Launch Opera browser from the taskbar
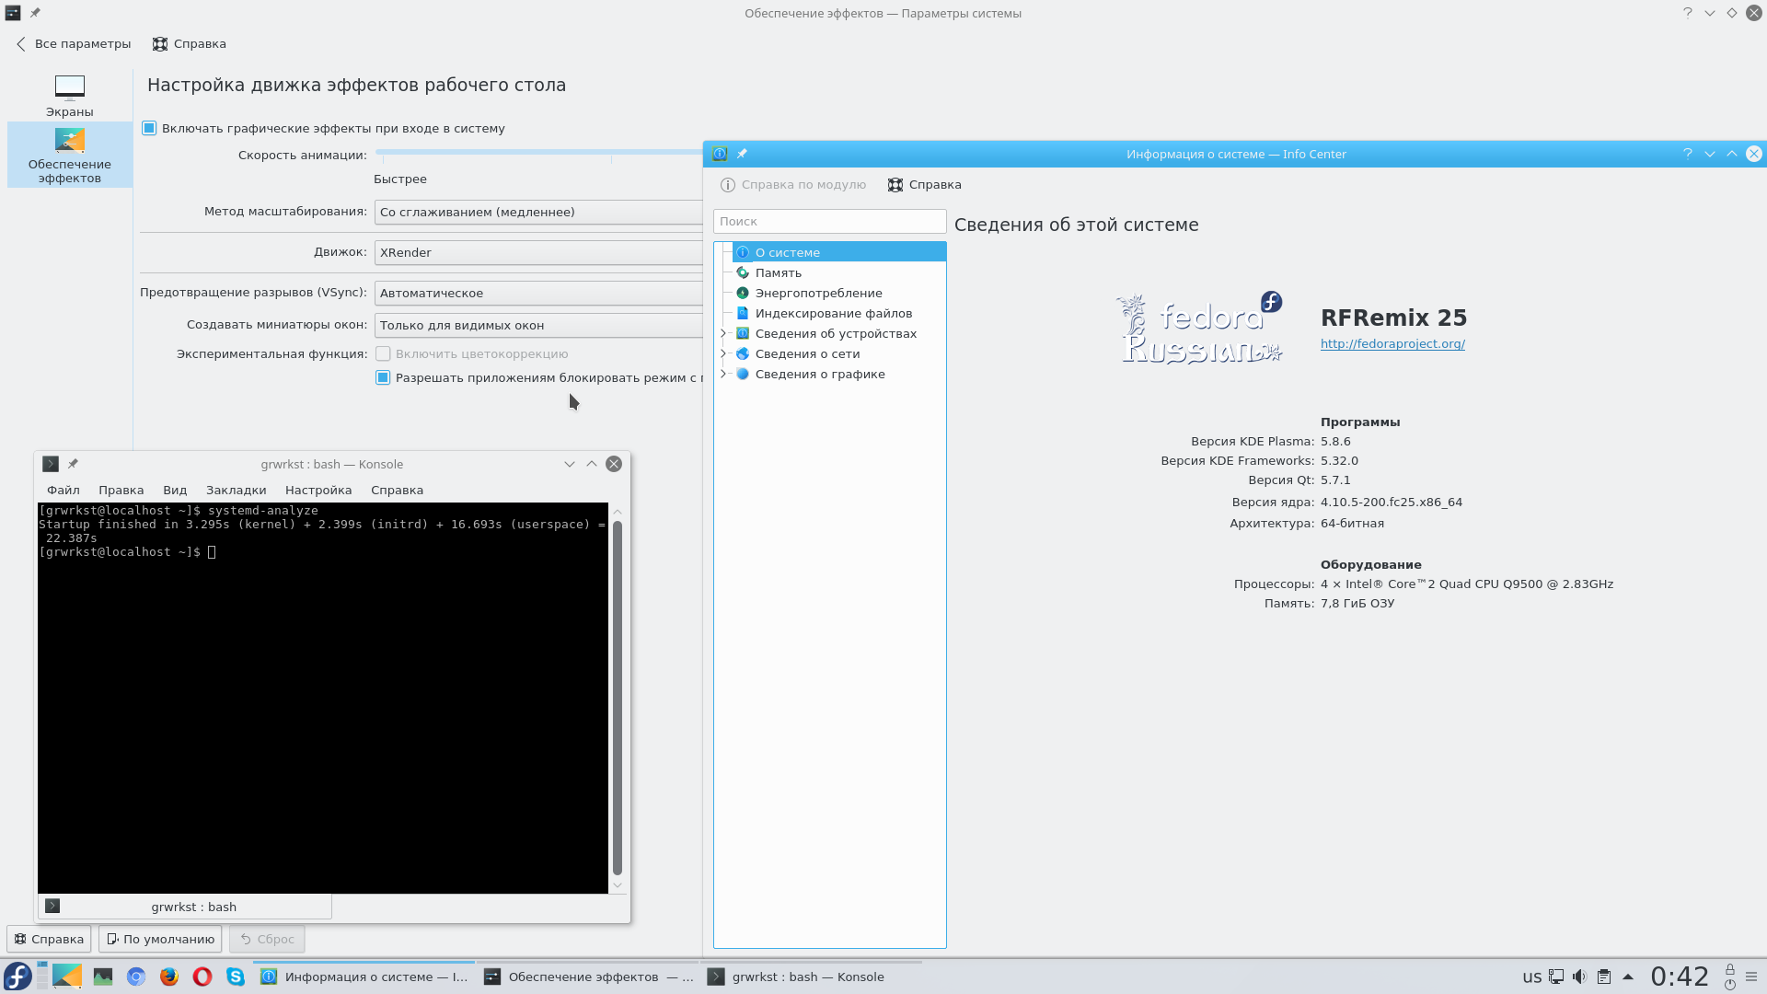This screenshot has height=994, width=1767. point(202,977)
